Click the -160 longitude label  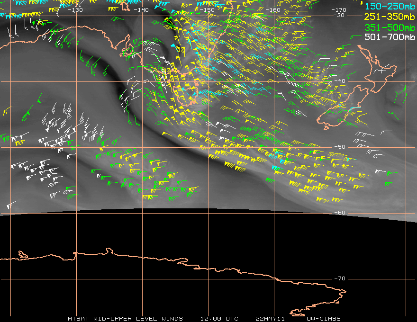273,10
